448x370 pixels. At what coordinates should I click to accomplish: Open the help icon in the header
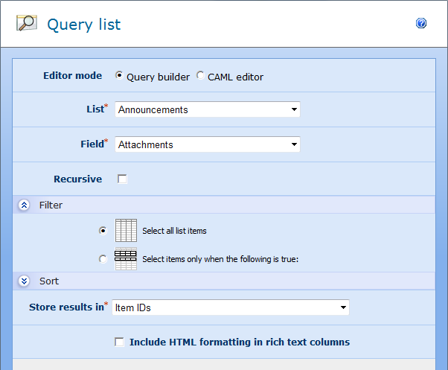tap(421, 24)
